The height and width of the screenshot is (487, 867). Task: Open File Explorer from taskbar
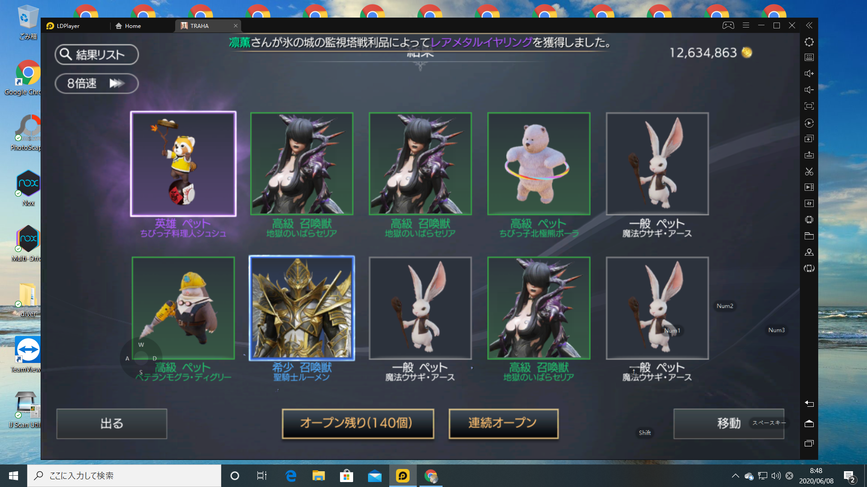tap(319, 476)
